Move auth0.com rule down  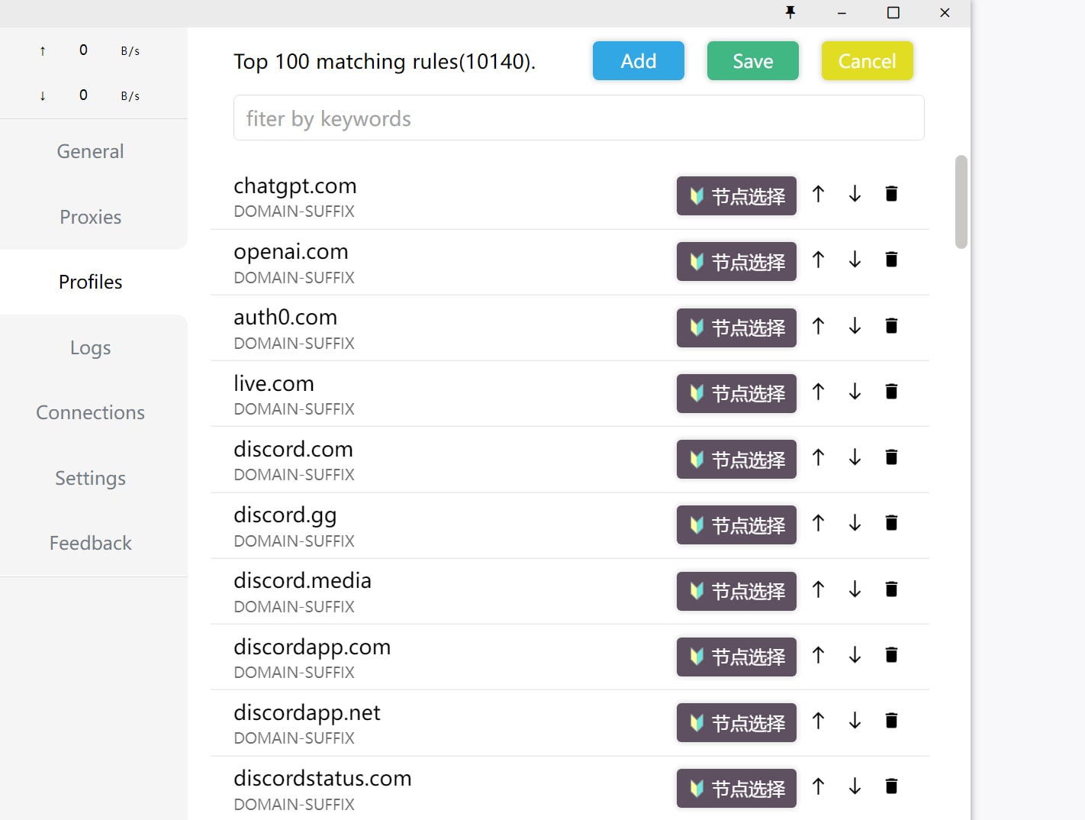pos(855,326)
